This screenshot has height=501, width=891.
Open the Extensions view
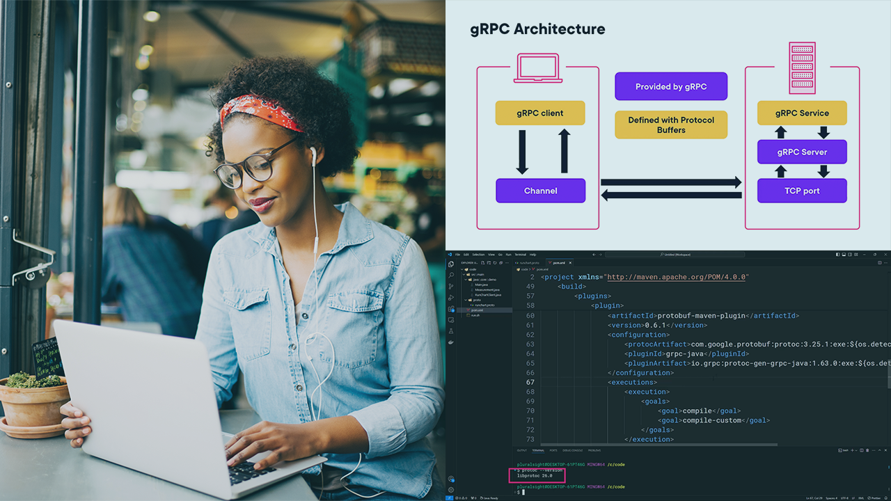coord(451,309)
